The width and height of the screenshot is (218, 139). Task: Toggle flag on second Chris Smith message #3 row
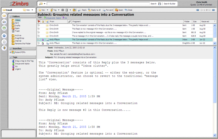tap(39, 29)
